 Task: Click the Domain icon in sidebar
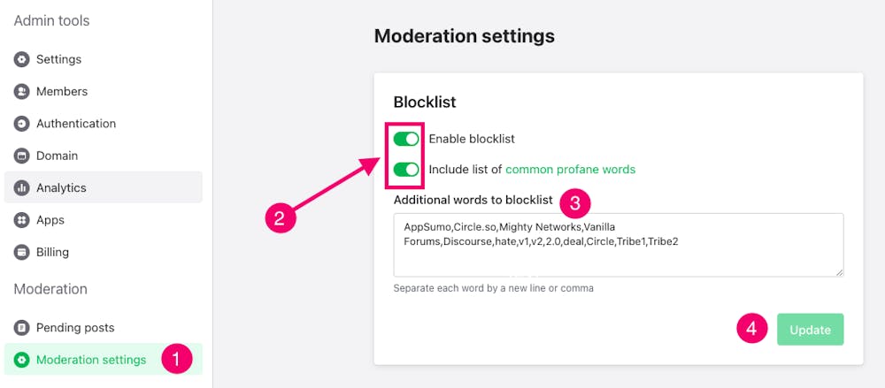[21, 156]
